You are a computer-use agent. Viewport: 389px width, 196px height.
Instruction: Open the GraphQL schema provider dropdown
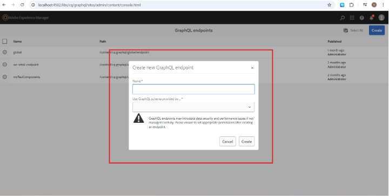click(x=193, y=107)
